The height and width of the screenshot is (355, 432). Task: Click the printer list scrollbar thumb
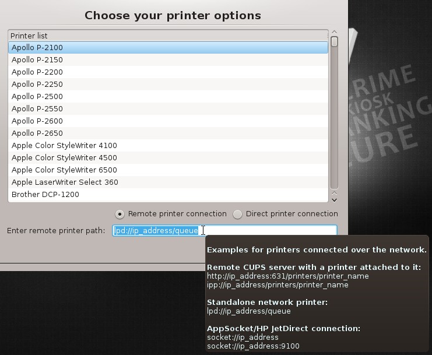point(334,41)
